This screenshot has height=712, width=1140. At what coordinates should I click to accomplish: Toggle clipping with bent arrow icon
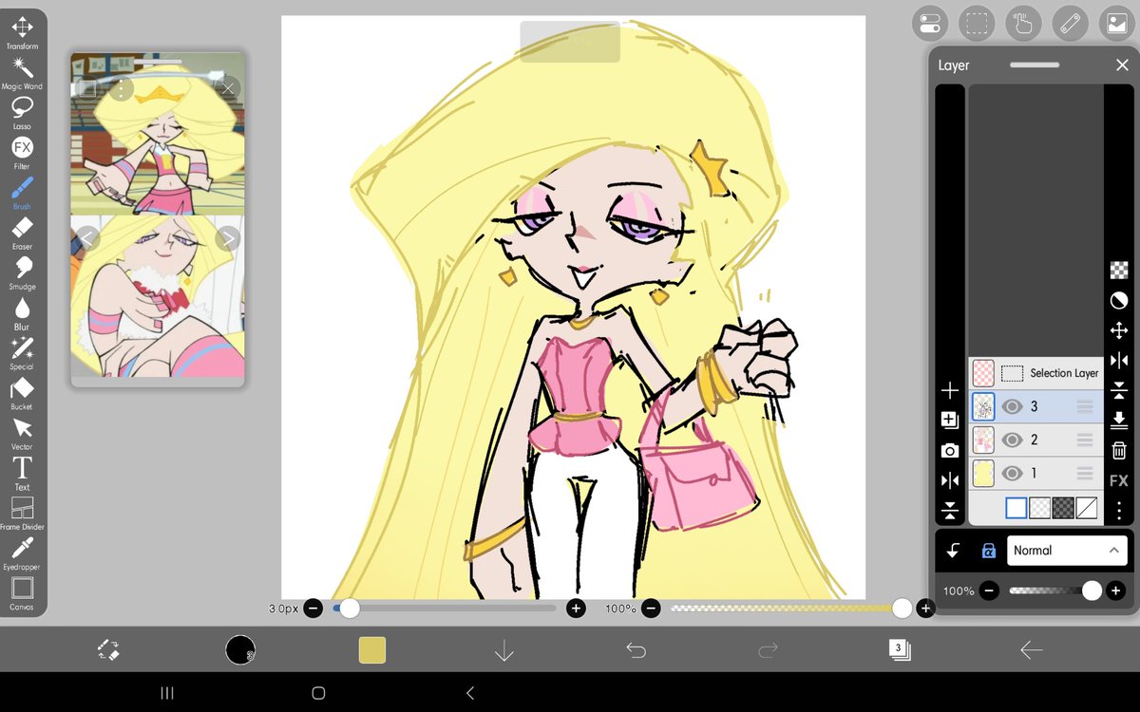coord(953,551)
